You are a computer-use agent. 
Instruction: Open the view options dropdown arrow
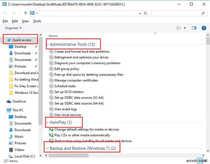185,28
